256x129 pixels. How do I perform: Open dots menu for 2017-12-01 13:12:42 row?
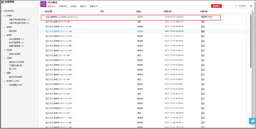pos(246,108)
